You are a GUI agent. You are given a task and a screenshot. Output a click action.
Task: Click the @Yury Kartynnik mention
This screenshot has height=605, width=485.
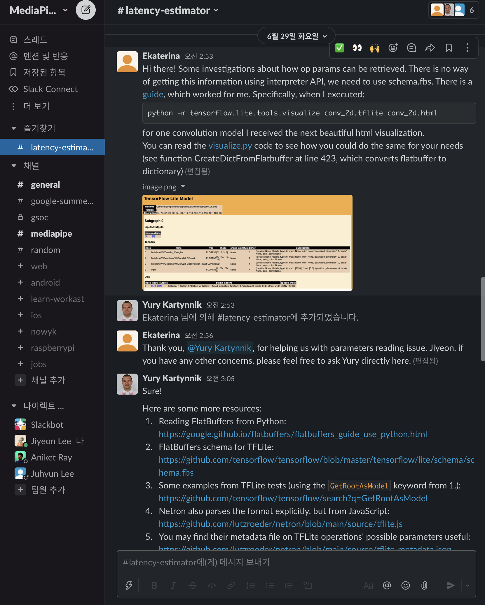219,348
